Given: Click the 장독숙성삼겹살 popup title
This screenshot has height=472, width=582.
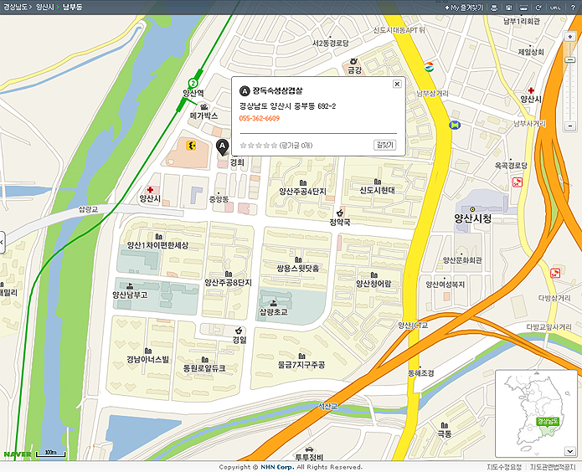Looking at the screenshot, I should (277, 90).
